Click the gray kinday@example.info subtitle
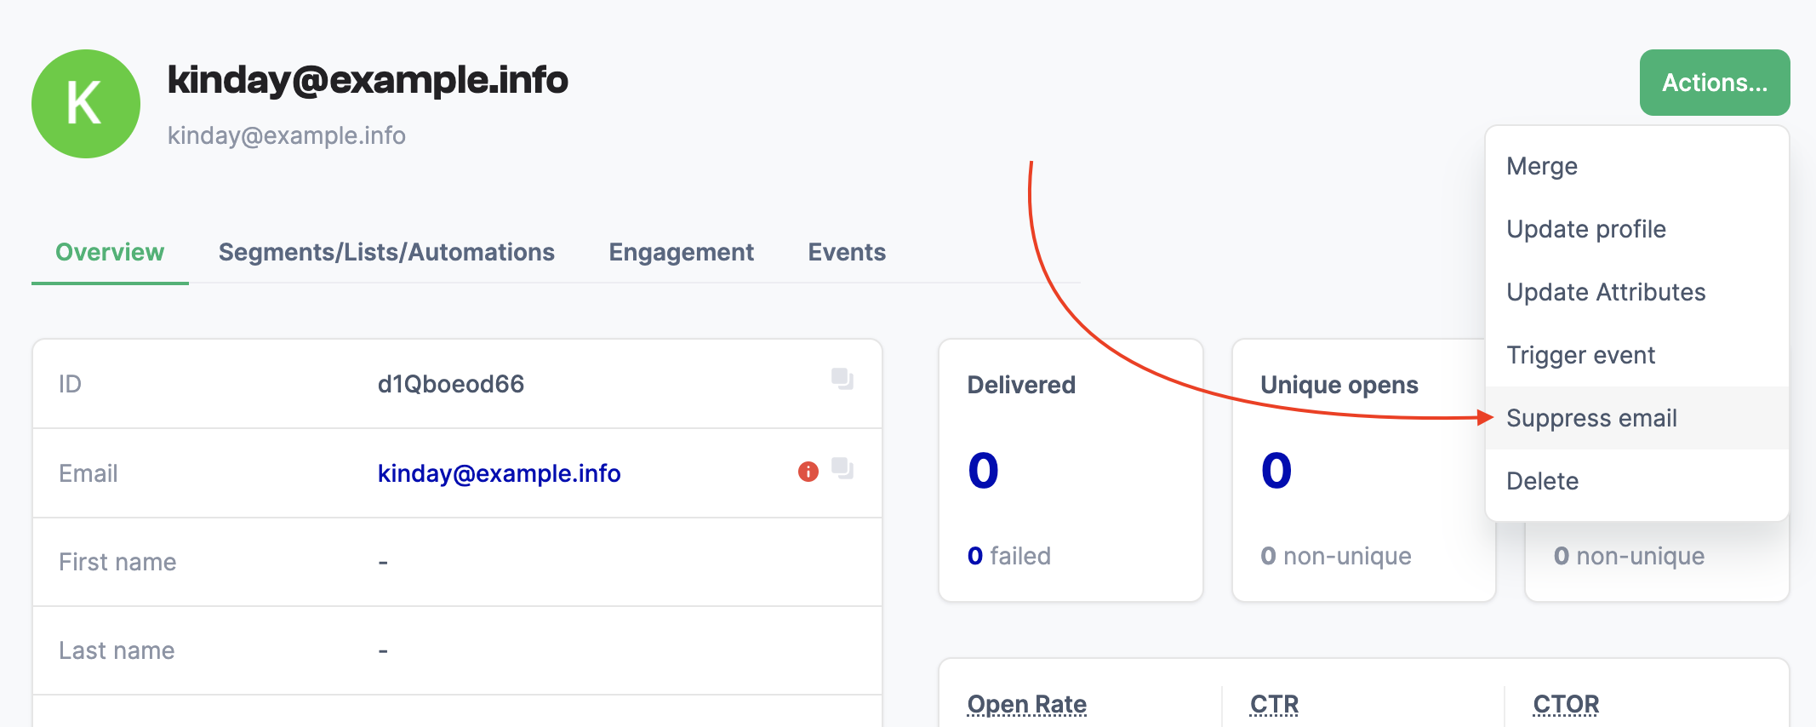 pyautogui.click(x=287, y=135)
